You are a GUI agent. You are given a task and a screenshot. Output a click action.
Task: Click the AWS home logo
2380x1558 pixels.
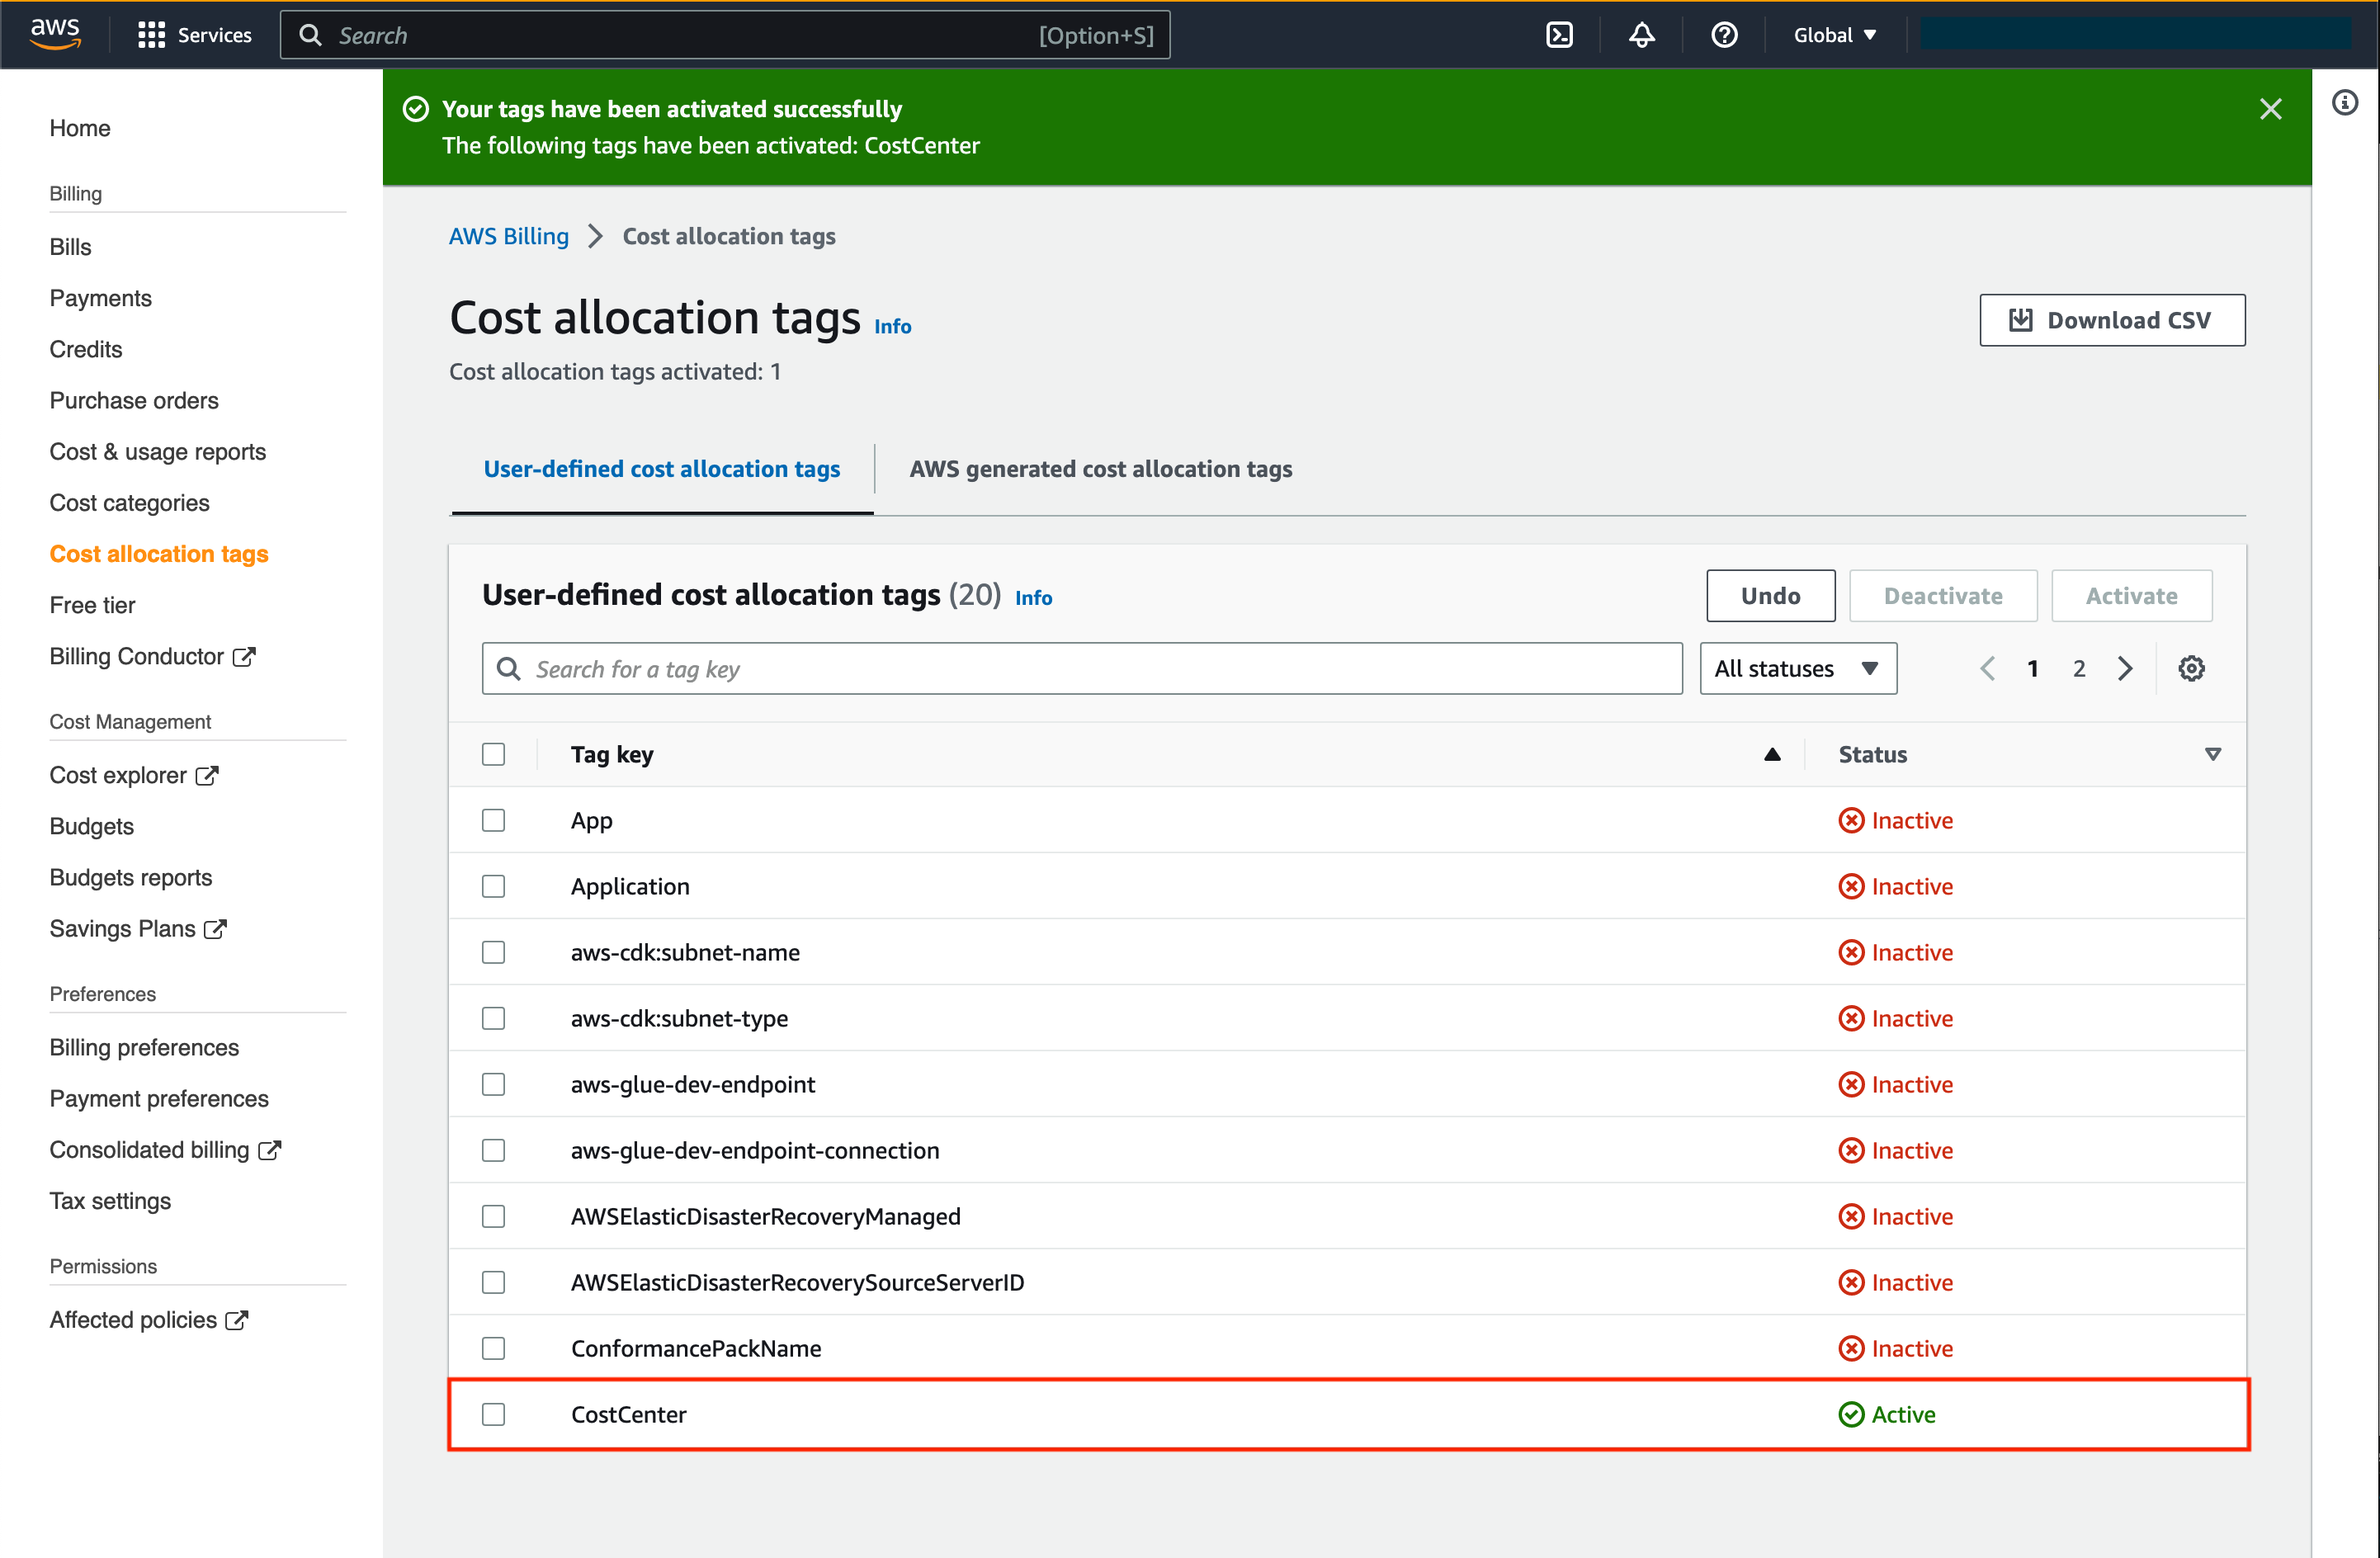tap(56, 32)
